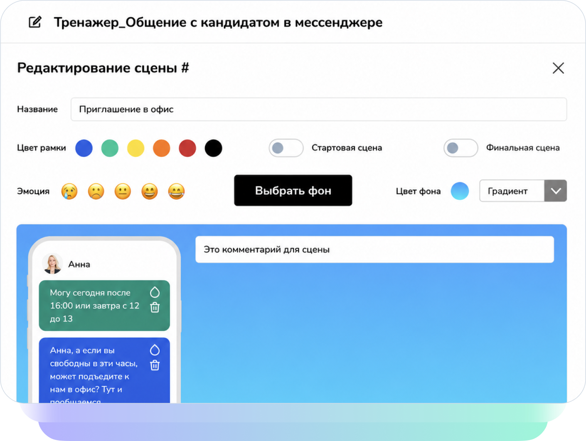Select the neutral face emotion emoji

[x=123, y=191]
